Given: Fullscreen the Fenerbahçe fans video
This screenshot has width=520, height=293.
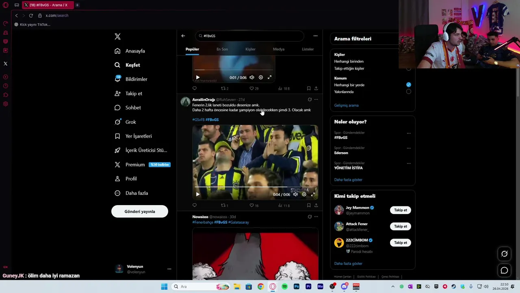Looking at the screenshot, I should coord(313,195).
